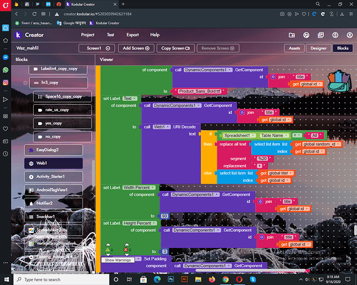
Task: Select Web1 in the Blocks tree
Action: coord(54,163)
